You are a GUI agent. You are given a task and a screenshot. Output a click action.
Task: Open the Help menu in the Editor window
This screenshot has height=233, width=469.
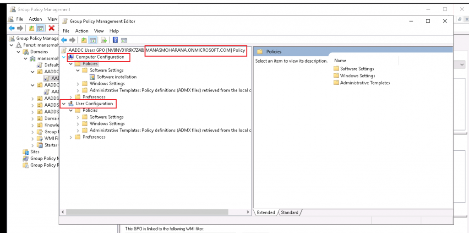pyautogui.click(x=114, y=31)
